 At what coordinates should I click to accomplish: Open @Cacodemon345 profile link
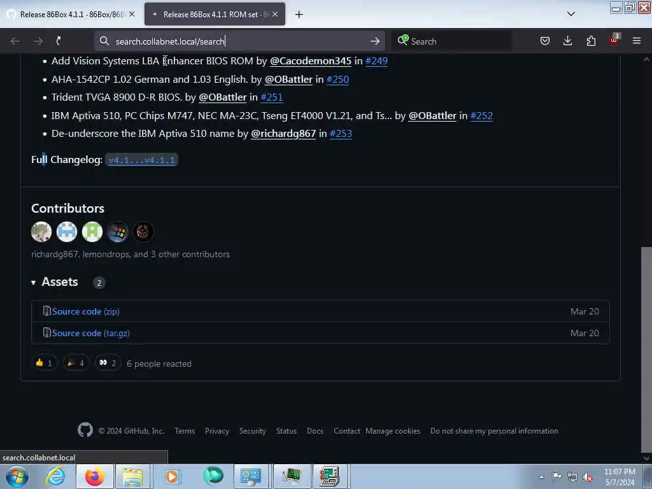[x=310, y=60]
